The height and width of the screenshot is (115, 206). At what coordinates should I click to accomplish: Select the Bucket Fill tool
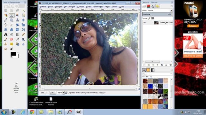[12, 34]
